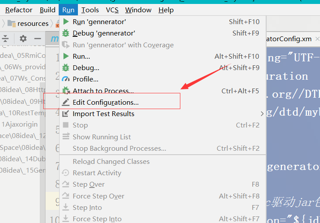The height and width of the screenshot is (223, 320).
Task: Click the green Run 'gennerator' play icon
Action: pyautogui.click(x=66, y=21)
